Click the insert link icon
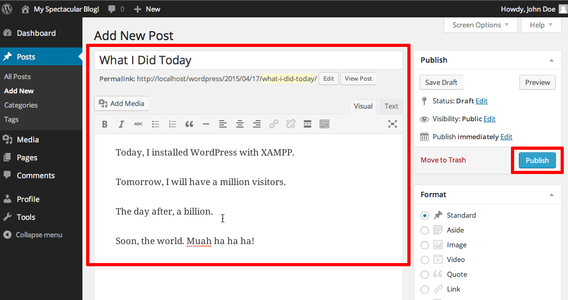This screenshot has width=568, height=300. point(274,124)
